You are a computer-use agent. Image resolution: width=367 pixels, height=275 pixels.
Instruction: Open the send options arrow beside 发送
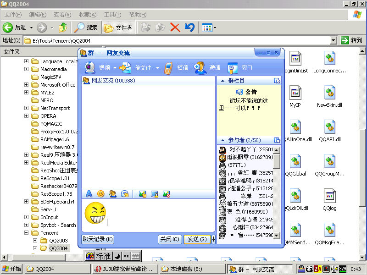point(213,239)
